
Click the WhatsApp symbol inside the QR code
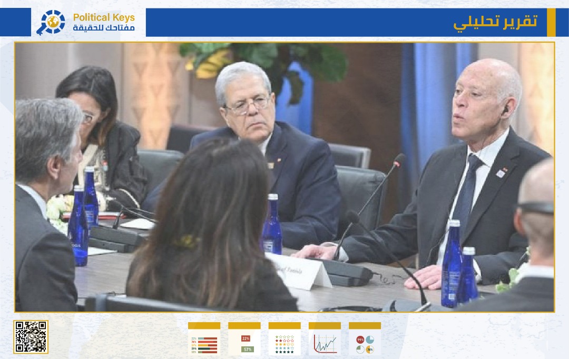click(x=31, y=337)
